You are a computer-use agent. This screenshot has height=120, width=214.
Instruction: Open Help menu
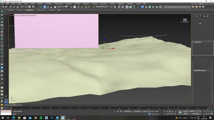pyautogui.click(x=144, y=4)
